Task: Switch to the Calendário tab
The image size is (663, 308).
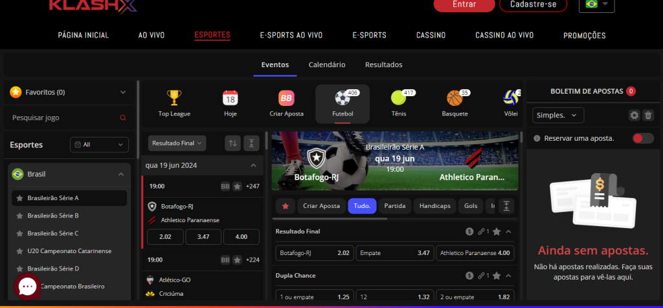Action: pos(327,65)
